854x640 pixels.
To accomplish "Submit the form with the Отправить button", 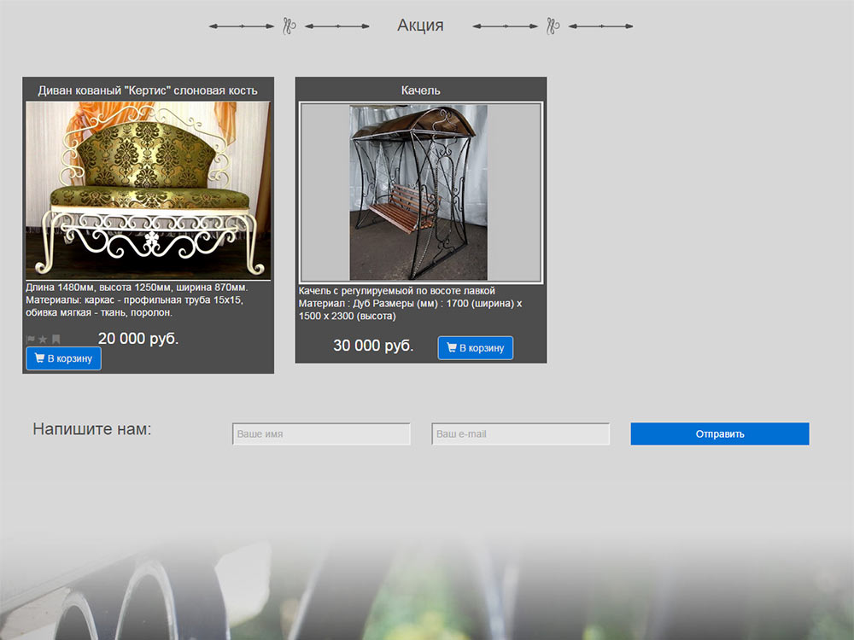I will (720, 433).
